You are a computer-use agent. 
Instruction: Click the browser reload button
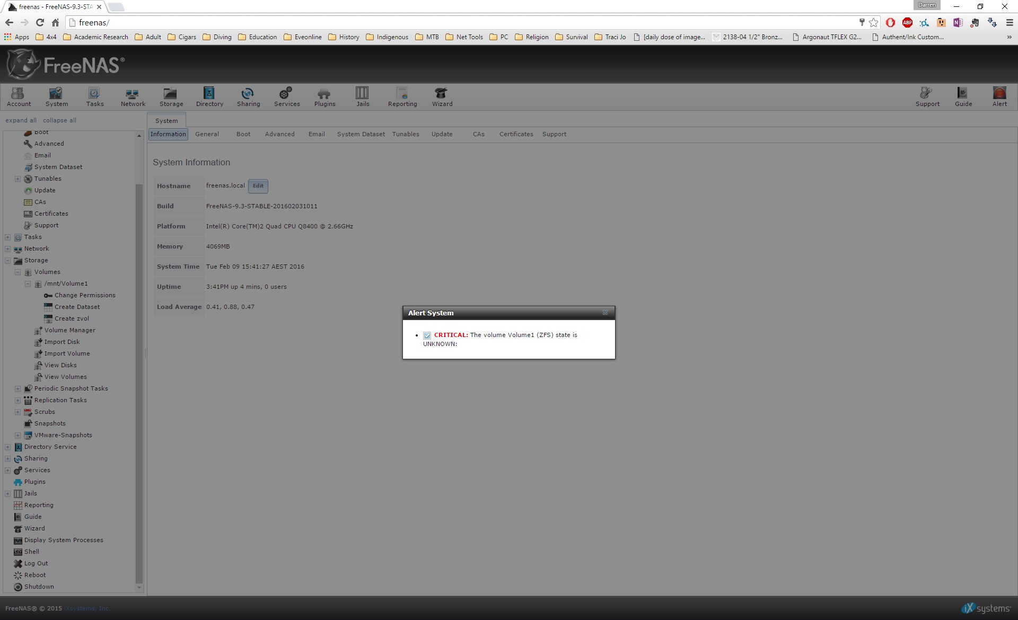[40, 22]
